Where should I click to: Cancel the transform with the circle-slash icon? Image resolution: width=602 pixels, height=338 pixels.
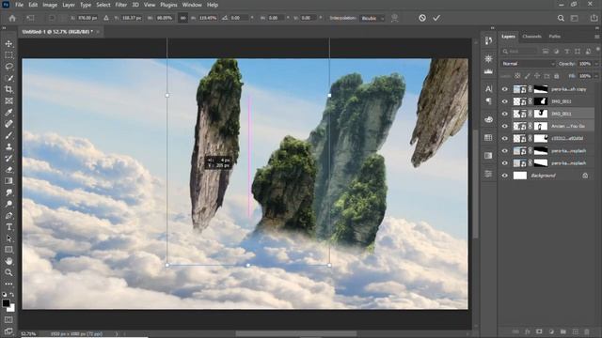click(x=422, y=18)
